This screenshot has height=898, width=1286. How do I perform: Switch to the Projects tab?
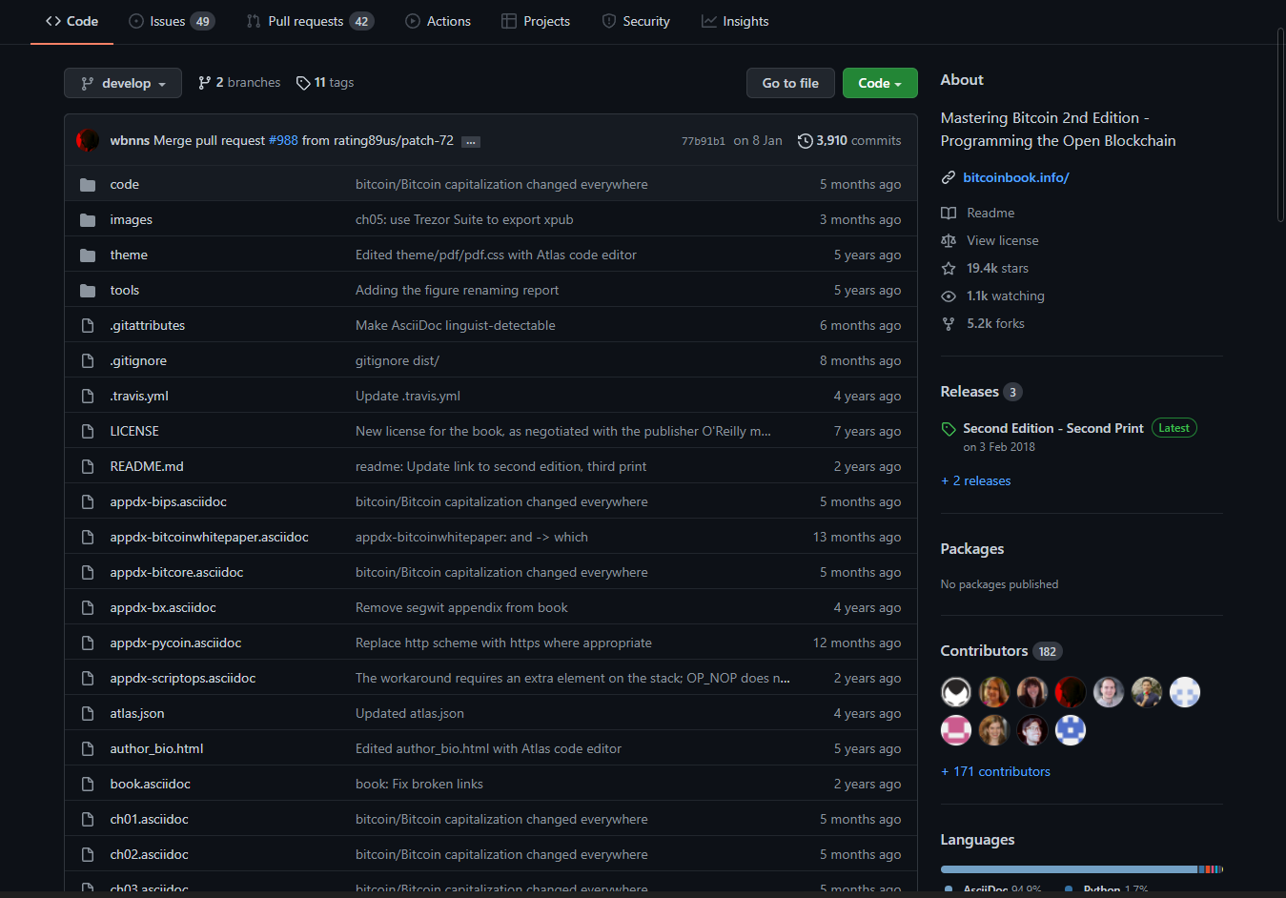click(536, 21)
